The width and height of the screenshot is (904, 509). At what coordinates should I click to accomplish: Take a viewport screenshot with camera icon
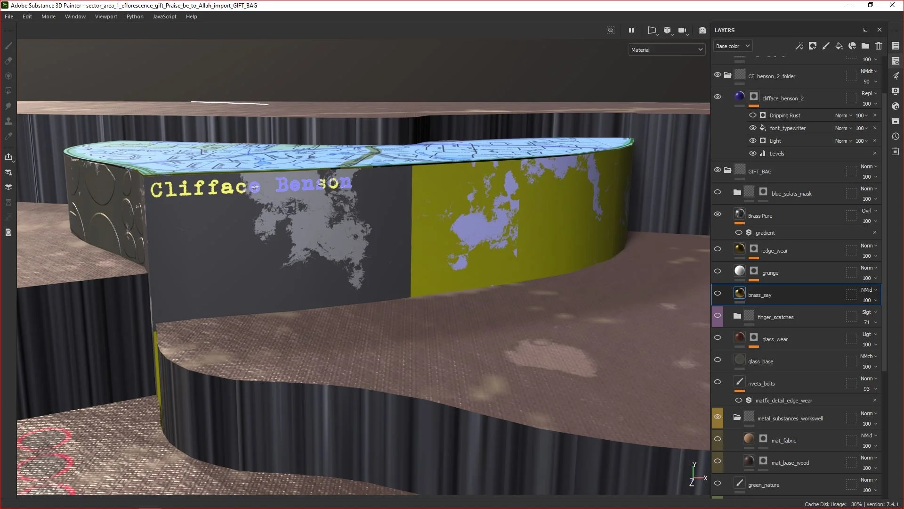[702, 30]
